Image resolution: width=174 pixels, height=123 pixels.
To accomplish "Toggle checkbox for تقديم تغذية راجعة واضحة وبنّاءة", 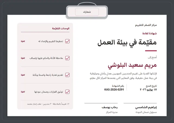I will 67,75.
